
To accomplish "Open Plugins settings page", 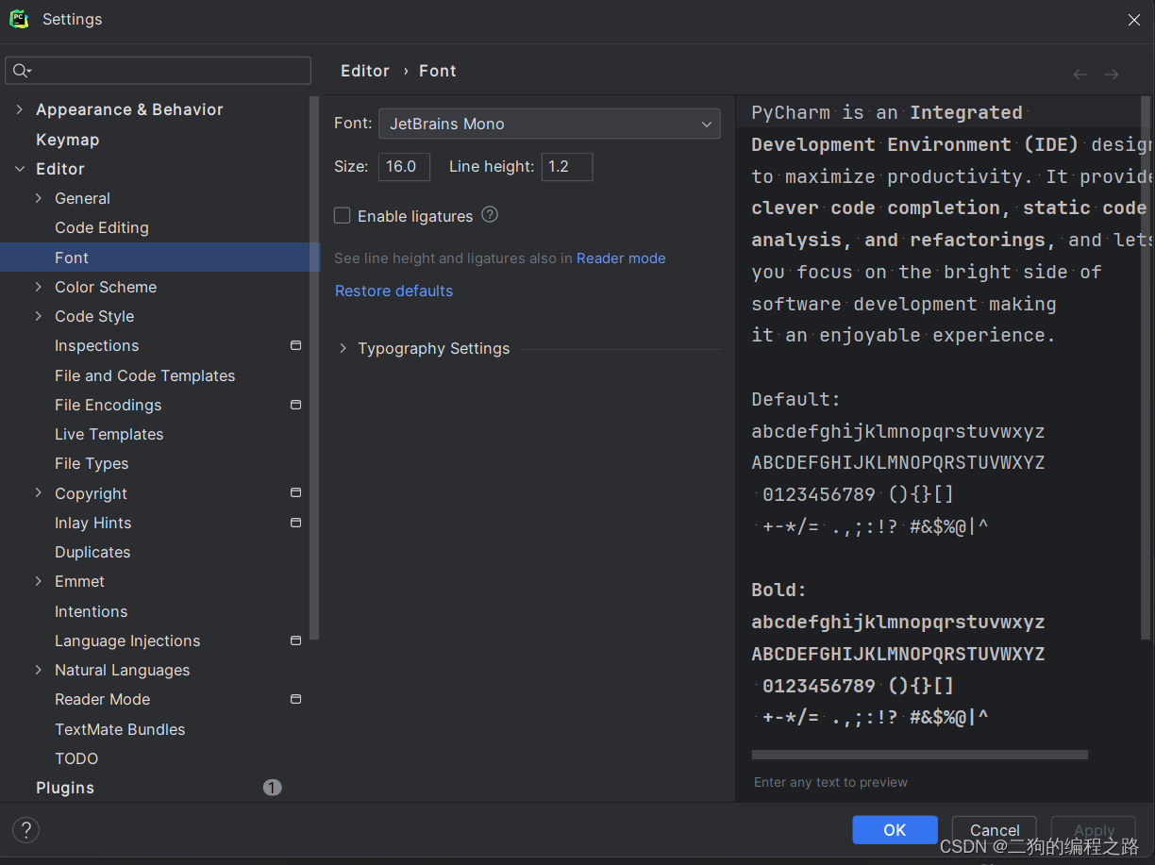I will coord(65,788).
